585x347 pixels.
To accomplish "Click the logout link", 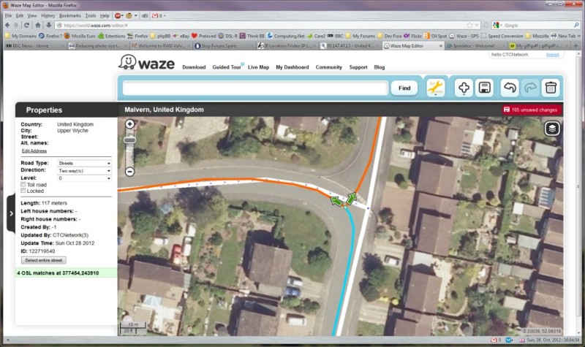I will [553, 54].
